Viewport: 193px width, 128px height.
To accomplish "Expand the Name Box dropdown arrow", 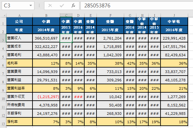I will coord(31,5).
